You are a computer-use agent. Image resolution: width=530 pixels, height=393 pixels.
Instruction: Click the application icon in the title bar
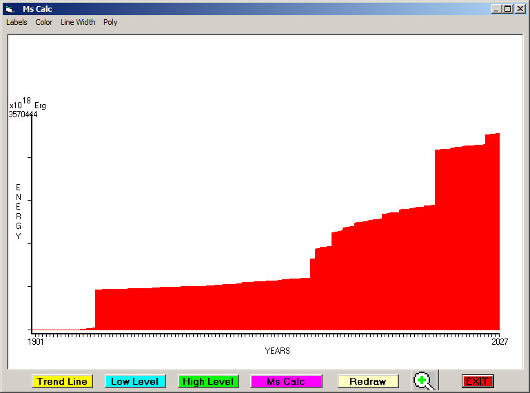(x=9, y=9)
